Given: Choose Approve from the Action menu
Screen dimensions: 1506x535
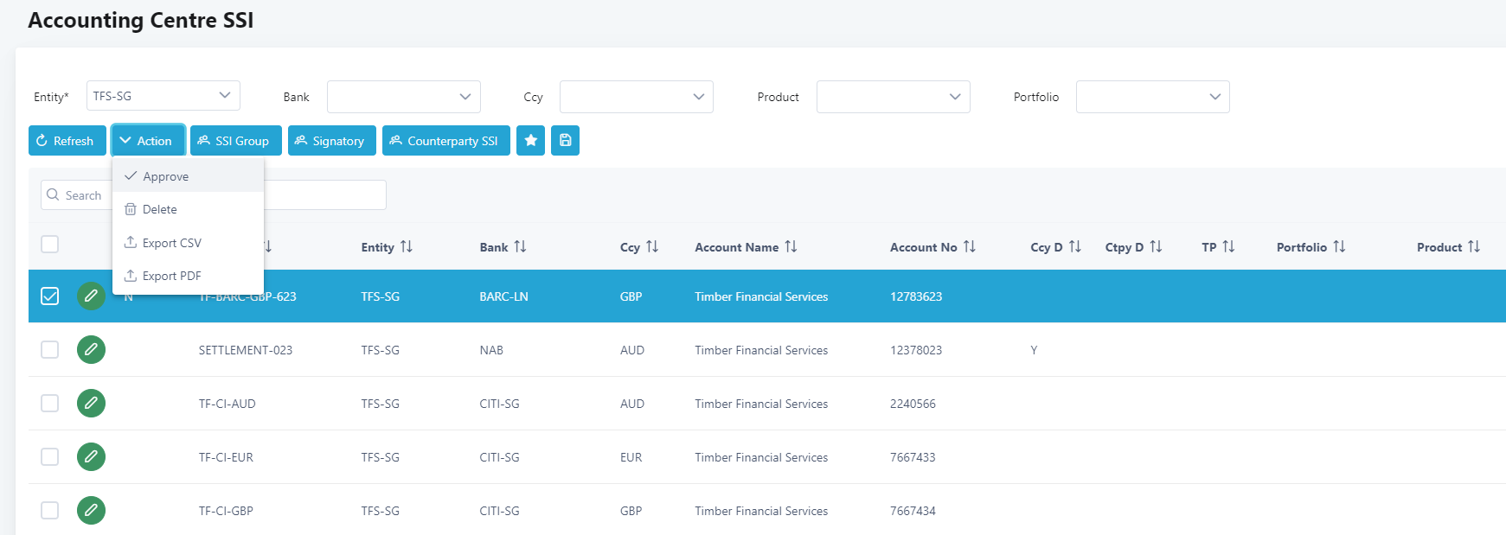Looking at the screenshot, I should coord(165,176).
